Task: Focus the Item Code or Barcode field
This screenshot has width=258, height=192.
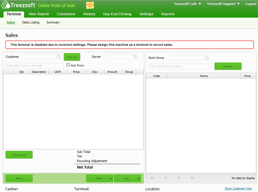Action: pyautogui.click(x=35, y=65)
